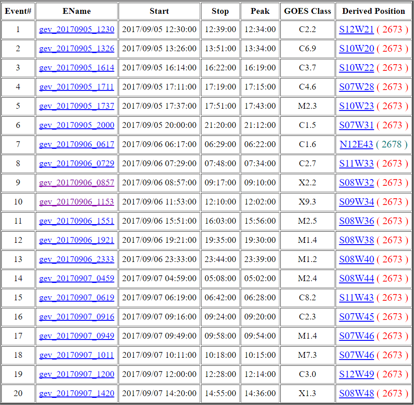Click the stop time 13:51:00

pyautogui.click(x=221, y=49)
